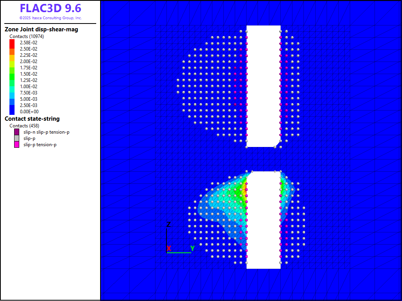Click the Z axis label on the triad
Image resolution: width=402 pixels, height=301 pixels.
[168, 225]
